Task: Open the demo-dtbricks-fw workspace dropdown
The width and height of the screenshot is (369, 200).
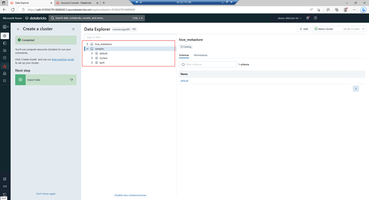Action: coord(289,18)
